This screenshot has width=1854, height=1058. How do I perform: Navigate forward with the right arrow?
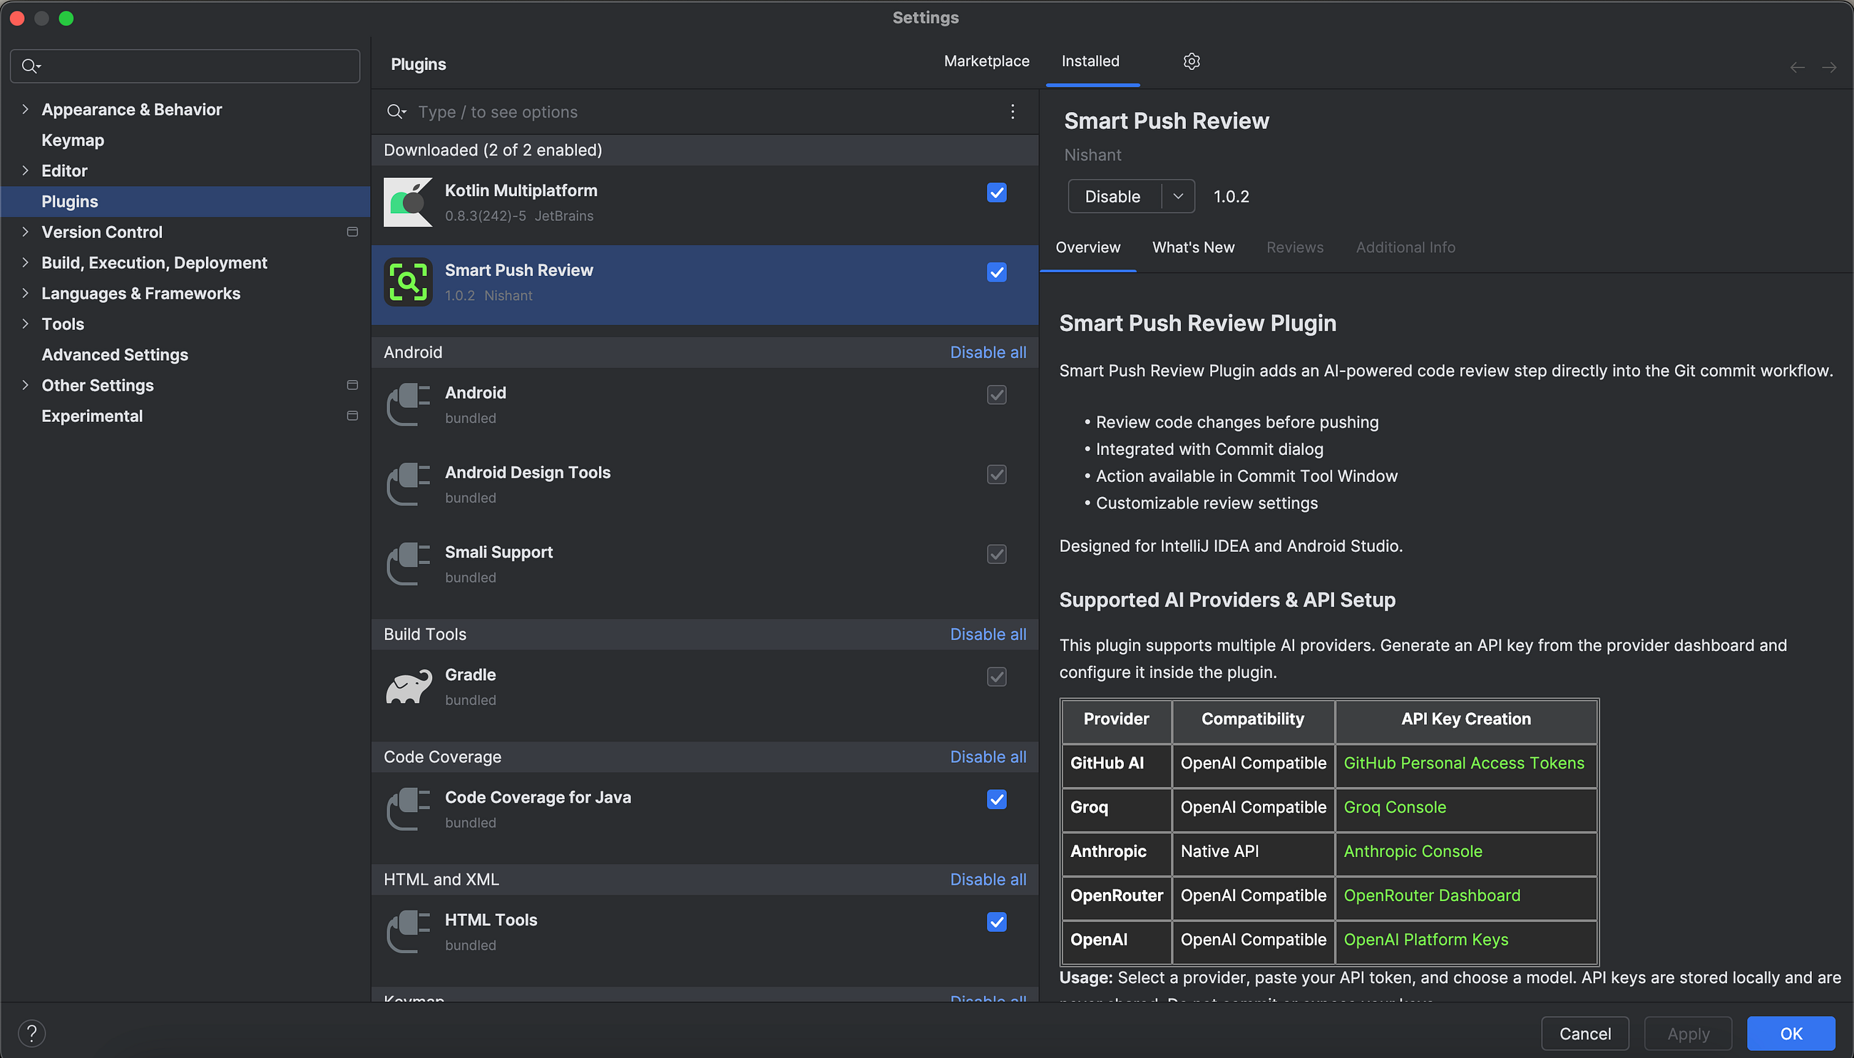tap(1829, 68)
